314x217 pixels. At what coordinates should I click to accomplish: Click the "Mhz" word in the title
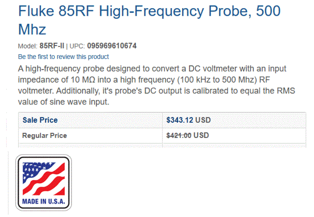(x=32, y=29)
